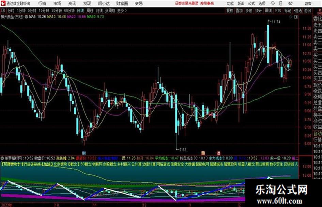Open the 资讯 menu
322x207 pixels.
click(72, 3)
